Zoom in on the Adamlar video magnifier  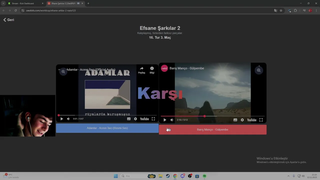click(x=63, y=72)
